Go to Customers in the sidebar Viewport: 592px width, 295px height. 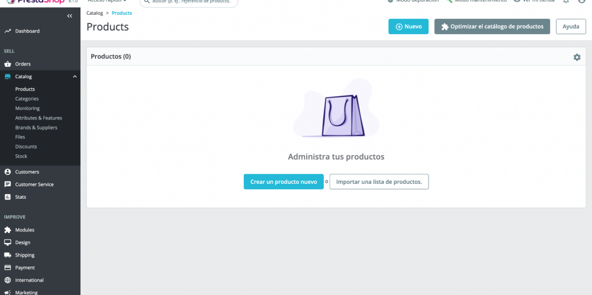pos(27,172)
